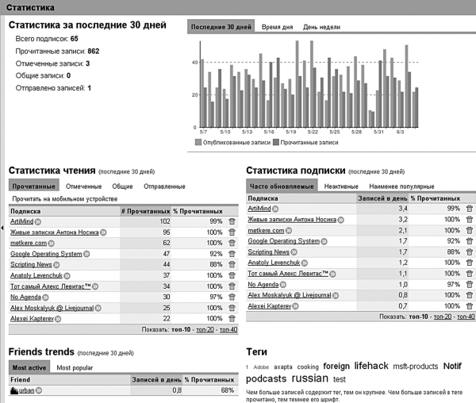This screenshot has height=403, width=476.
Task: Select the Неактивные subscription tab
Action: [341, 186]
